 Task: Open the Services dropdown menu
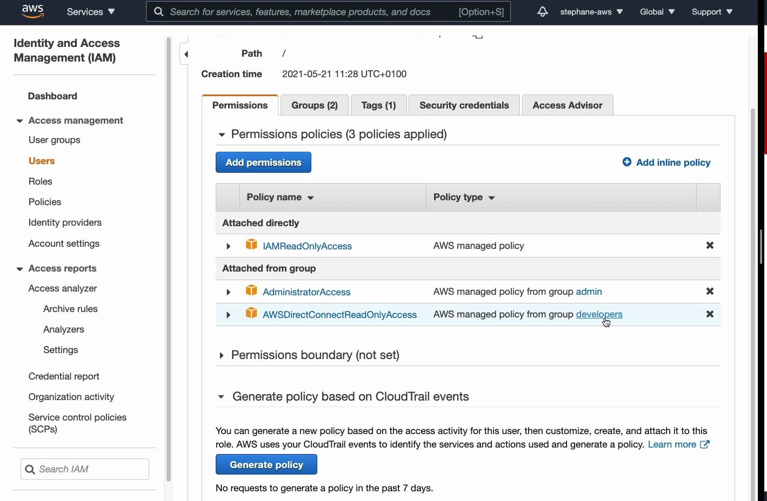pyautogui.click(x=90, y=11)
